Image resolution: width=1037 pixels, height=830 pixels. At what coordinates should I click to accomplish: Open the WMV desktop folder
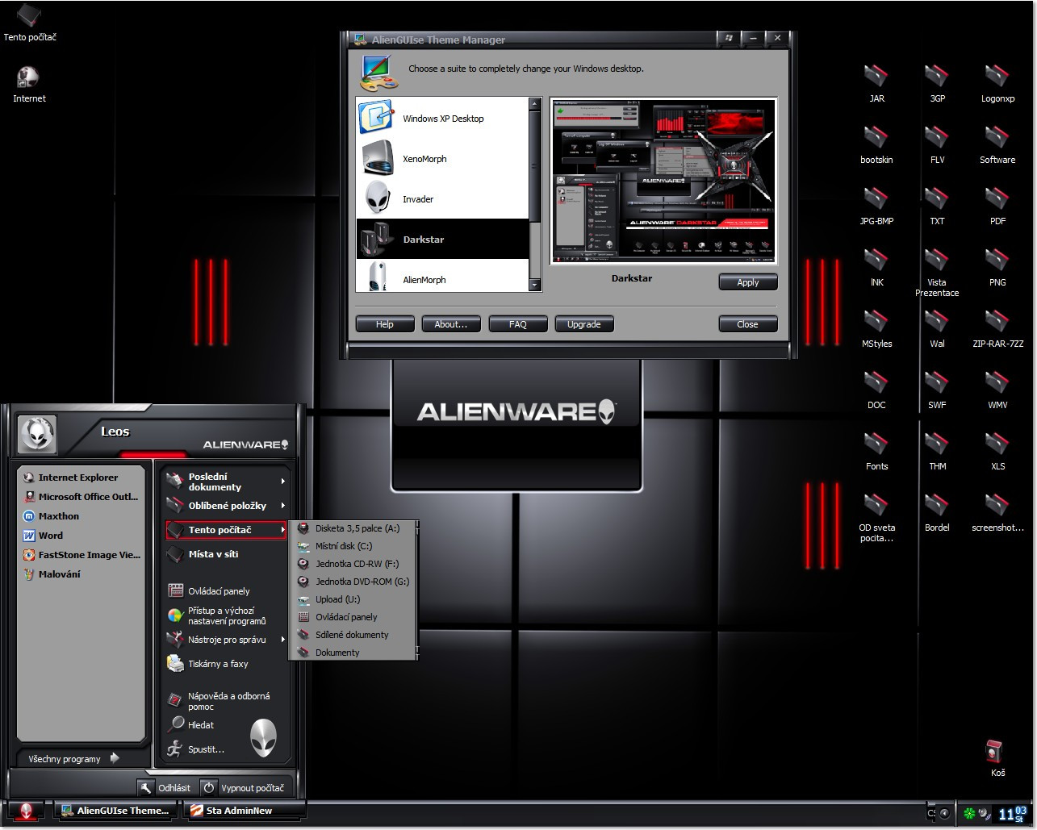coord(997,390)
